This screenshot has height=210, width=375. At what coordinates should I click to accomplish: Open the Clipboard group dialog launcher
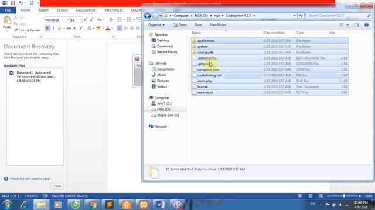tap(41, 37)
